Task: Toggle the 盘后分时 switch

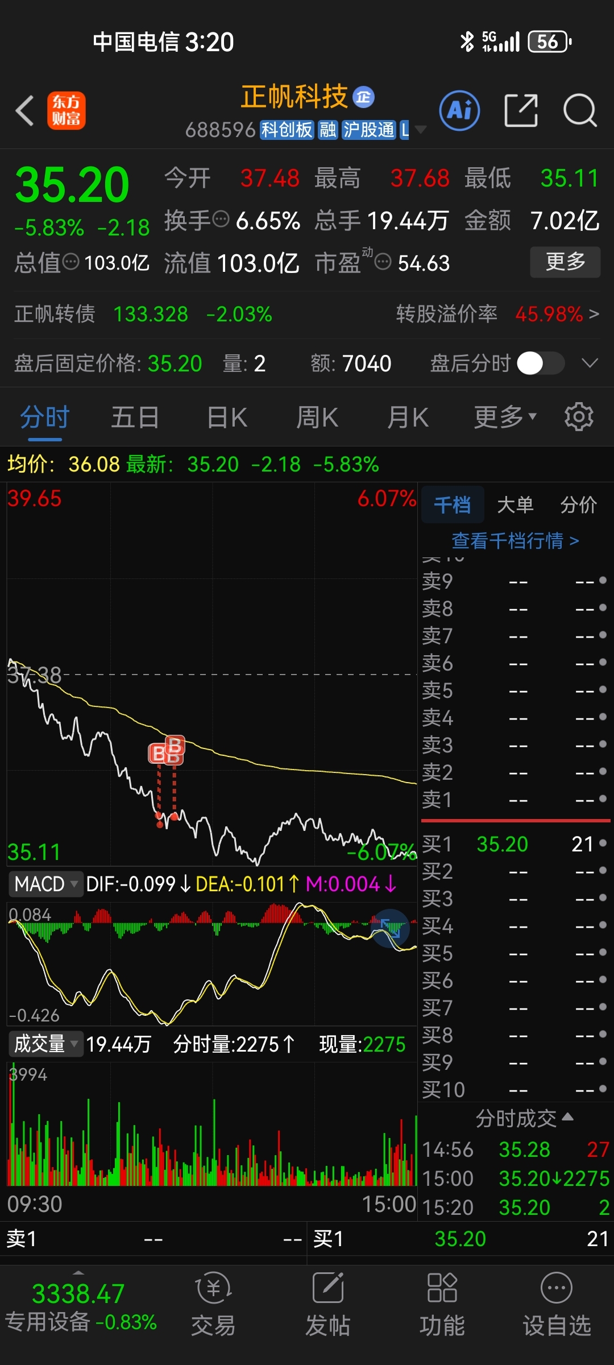Action: (541, 363)
